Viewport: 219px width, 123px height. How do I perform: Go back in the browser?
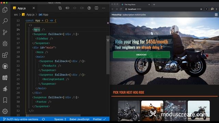pyautogui.click(x=113, y=9)
